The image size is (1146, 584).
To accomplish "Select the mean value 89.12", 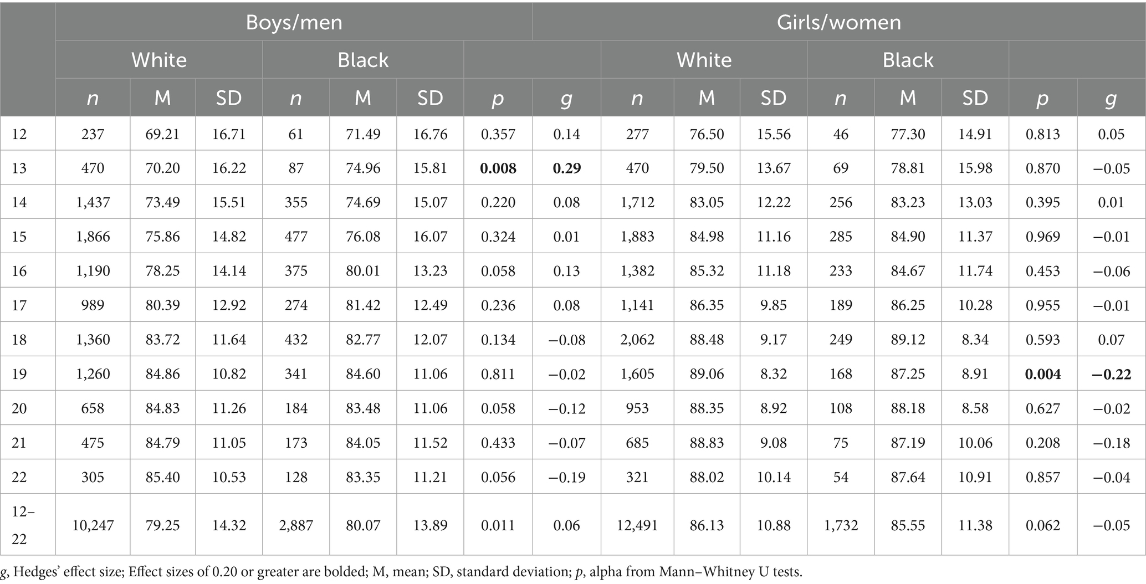I will [908, 340].
